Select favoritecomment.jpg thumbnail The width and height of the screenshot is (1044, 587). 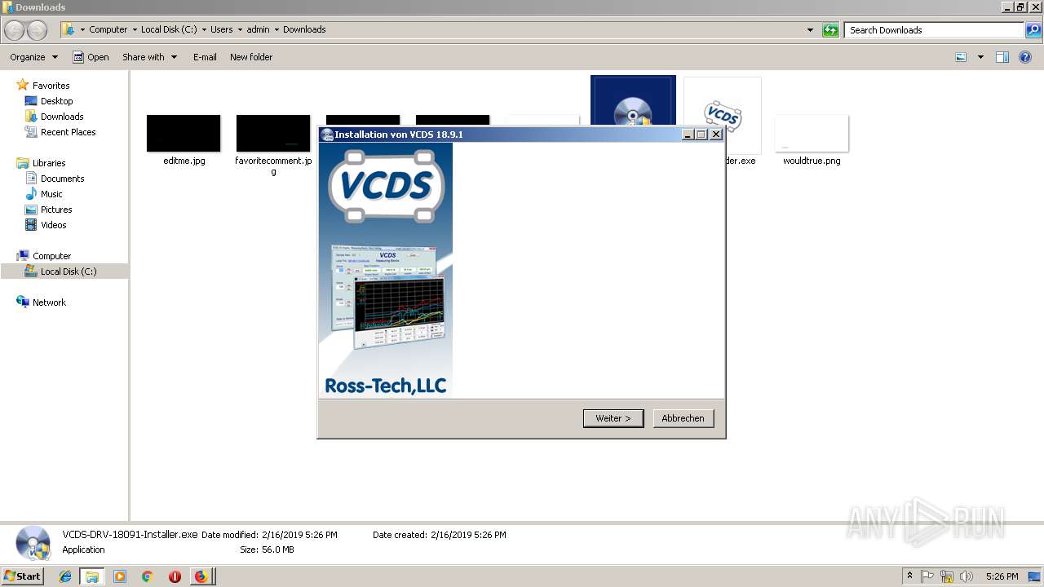coord(273,134)
